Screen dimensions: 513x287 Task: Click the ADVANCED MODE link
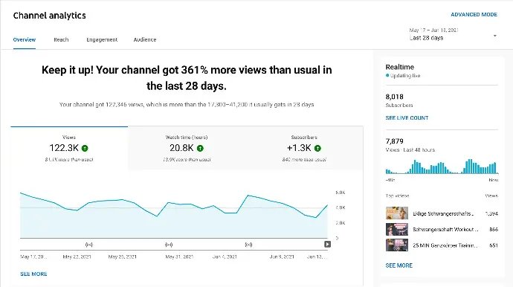tap(474, 15)
